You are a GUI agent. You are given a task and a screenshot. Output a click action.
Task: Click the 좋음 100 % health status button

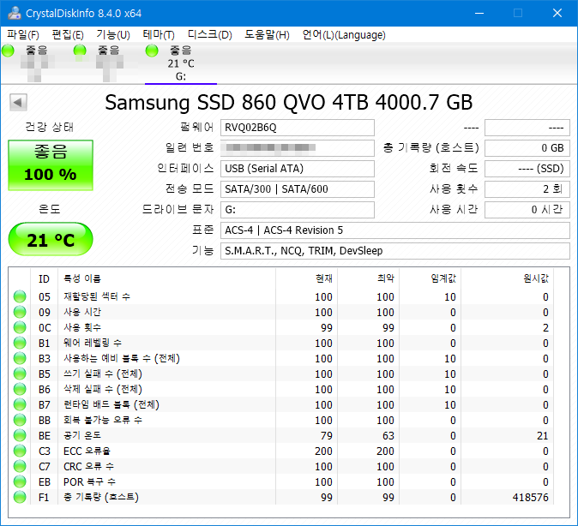[51, 165]
